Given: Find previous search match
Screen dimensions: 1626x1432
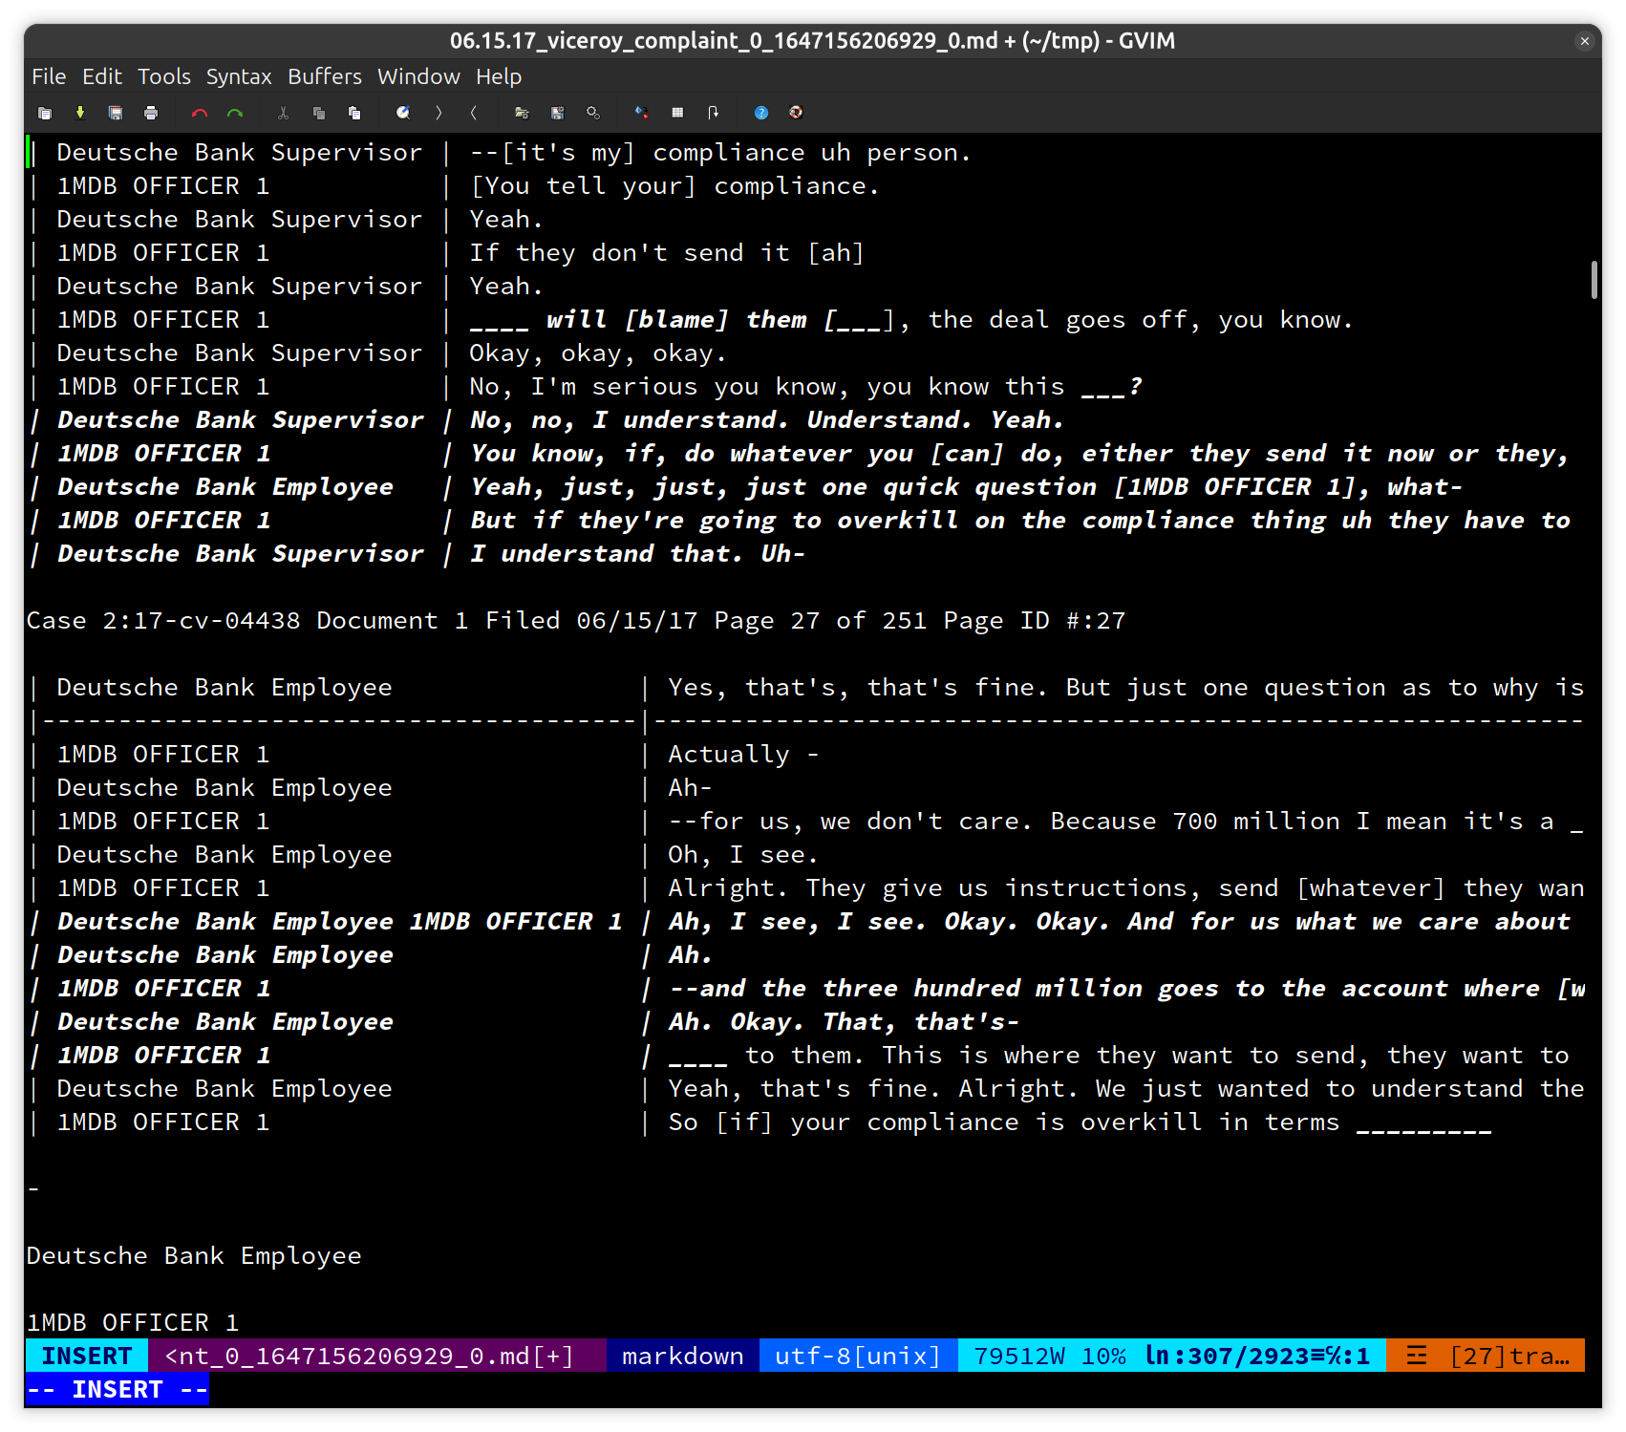Looking at the screenshot, I should (474, 113).
